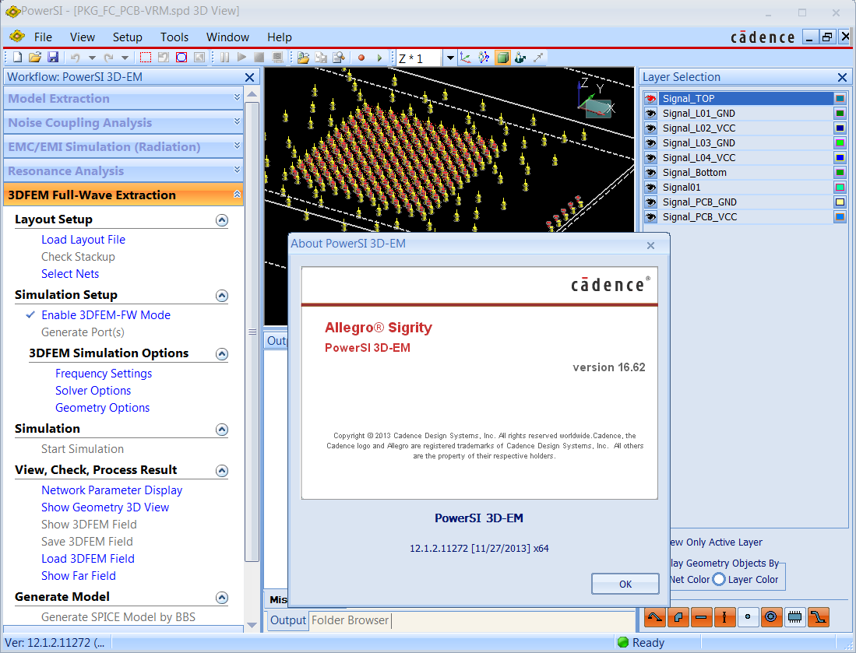Image resolution: width=856 pixels, height=653 pixels.
Task: Open the File menu
Action: (43, 37)
